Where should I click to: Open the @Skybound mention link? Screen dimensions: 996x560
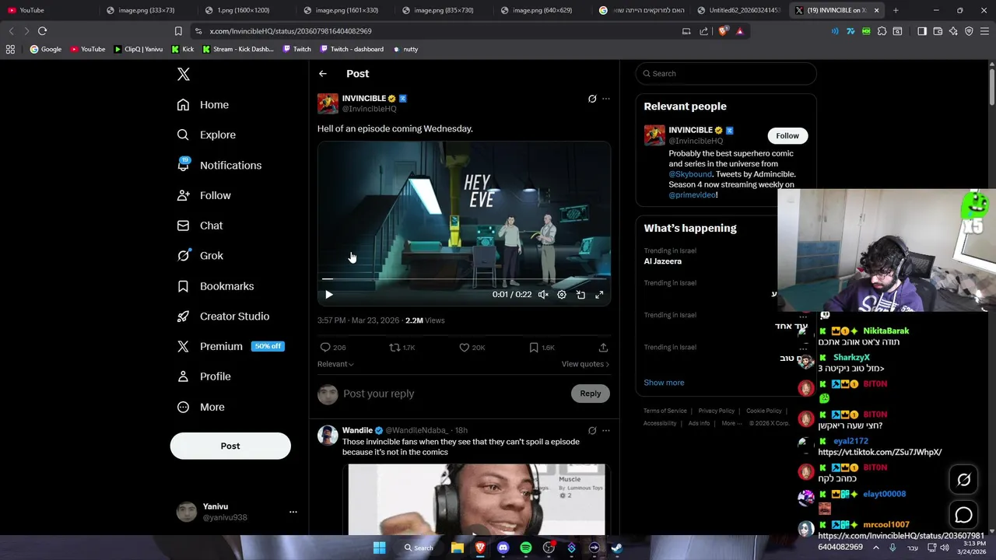tap(690, 174)
